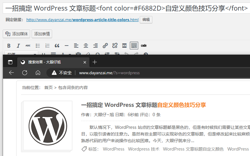Screen dimensions: 250x156
Task: Insert blockquote
Action: (x=57, y=46)
